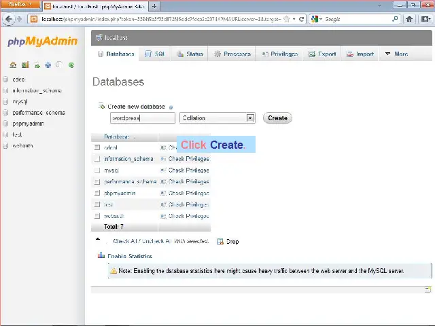This screenshot has width=435, height=326.
Task: Open phpMyAdmin documentation blue icon
Action: pos(48,65)
